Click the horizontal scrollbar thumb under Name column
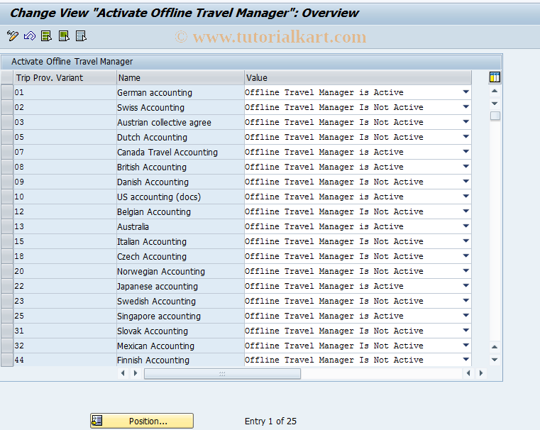540x430 pixels. tap(222, 373)
